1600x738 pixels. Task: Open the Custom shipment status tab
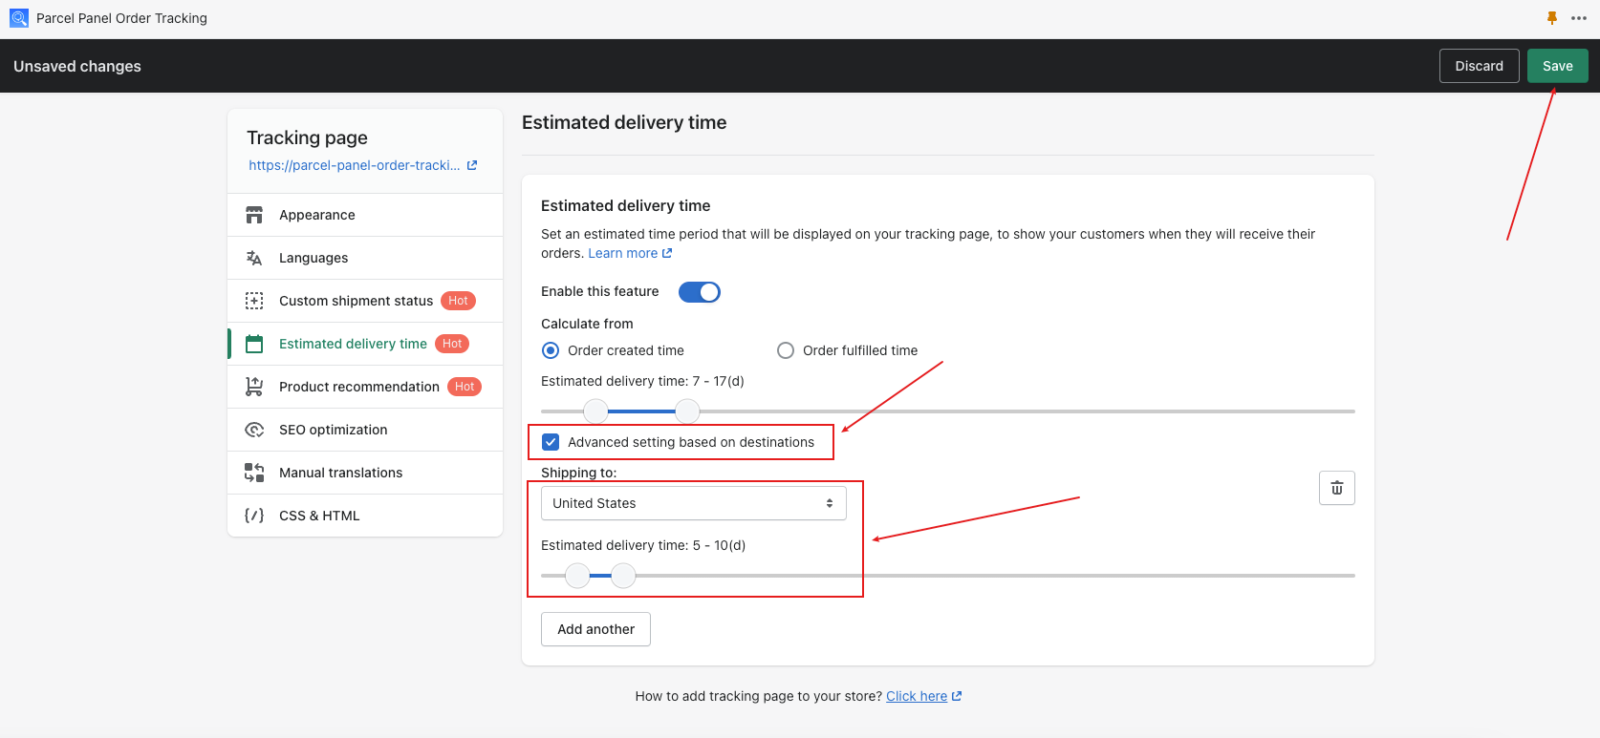click(x=365, y=301)
